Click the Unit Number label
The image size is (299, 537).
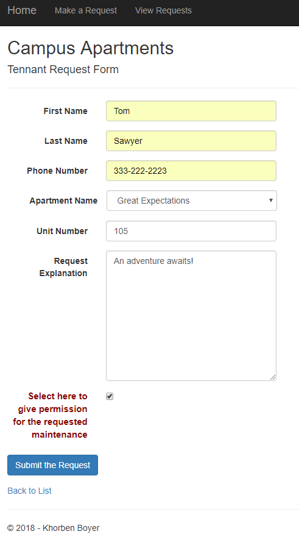62,231
